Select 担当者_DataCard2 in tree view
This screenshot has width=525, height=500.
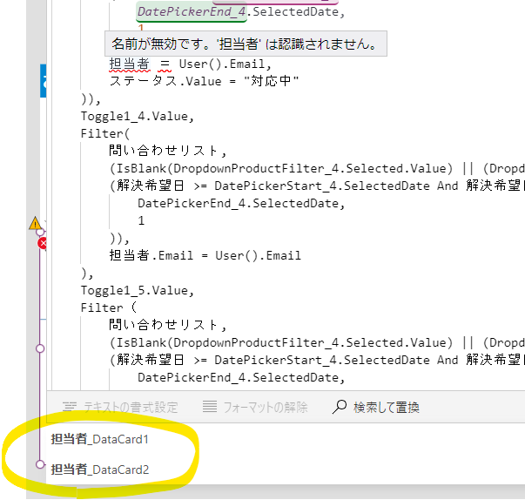pos(100,470)
